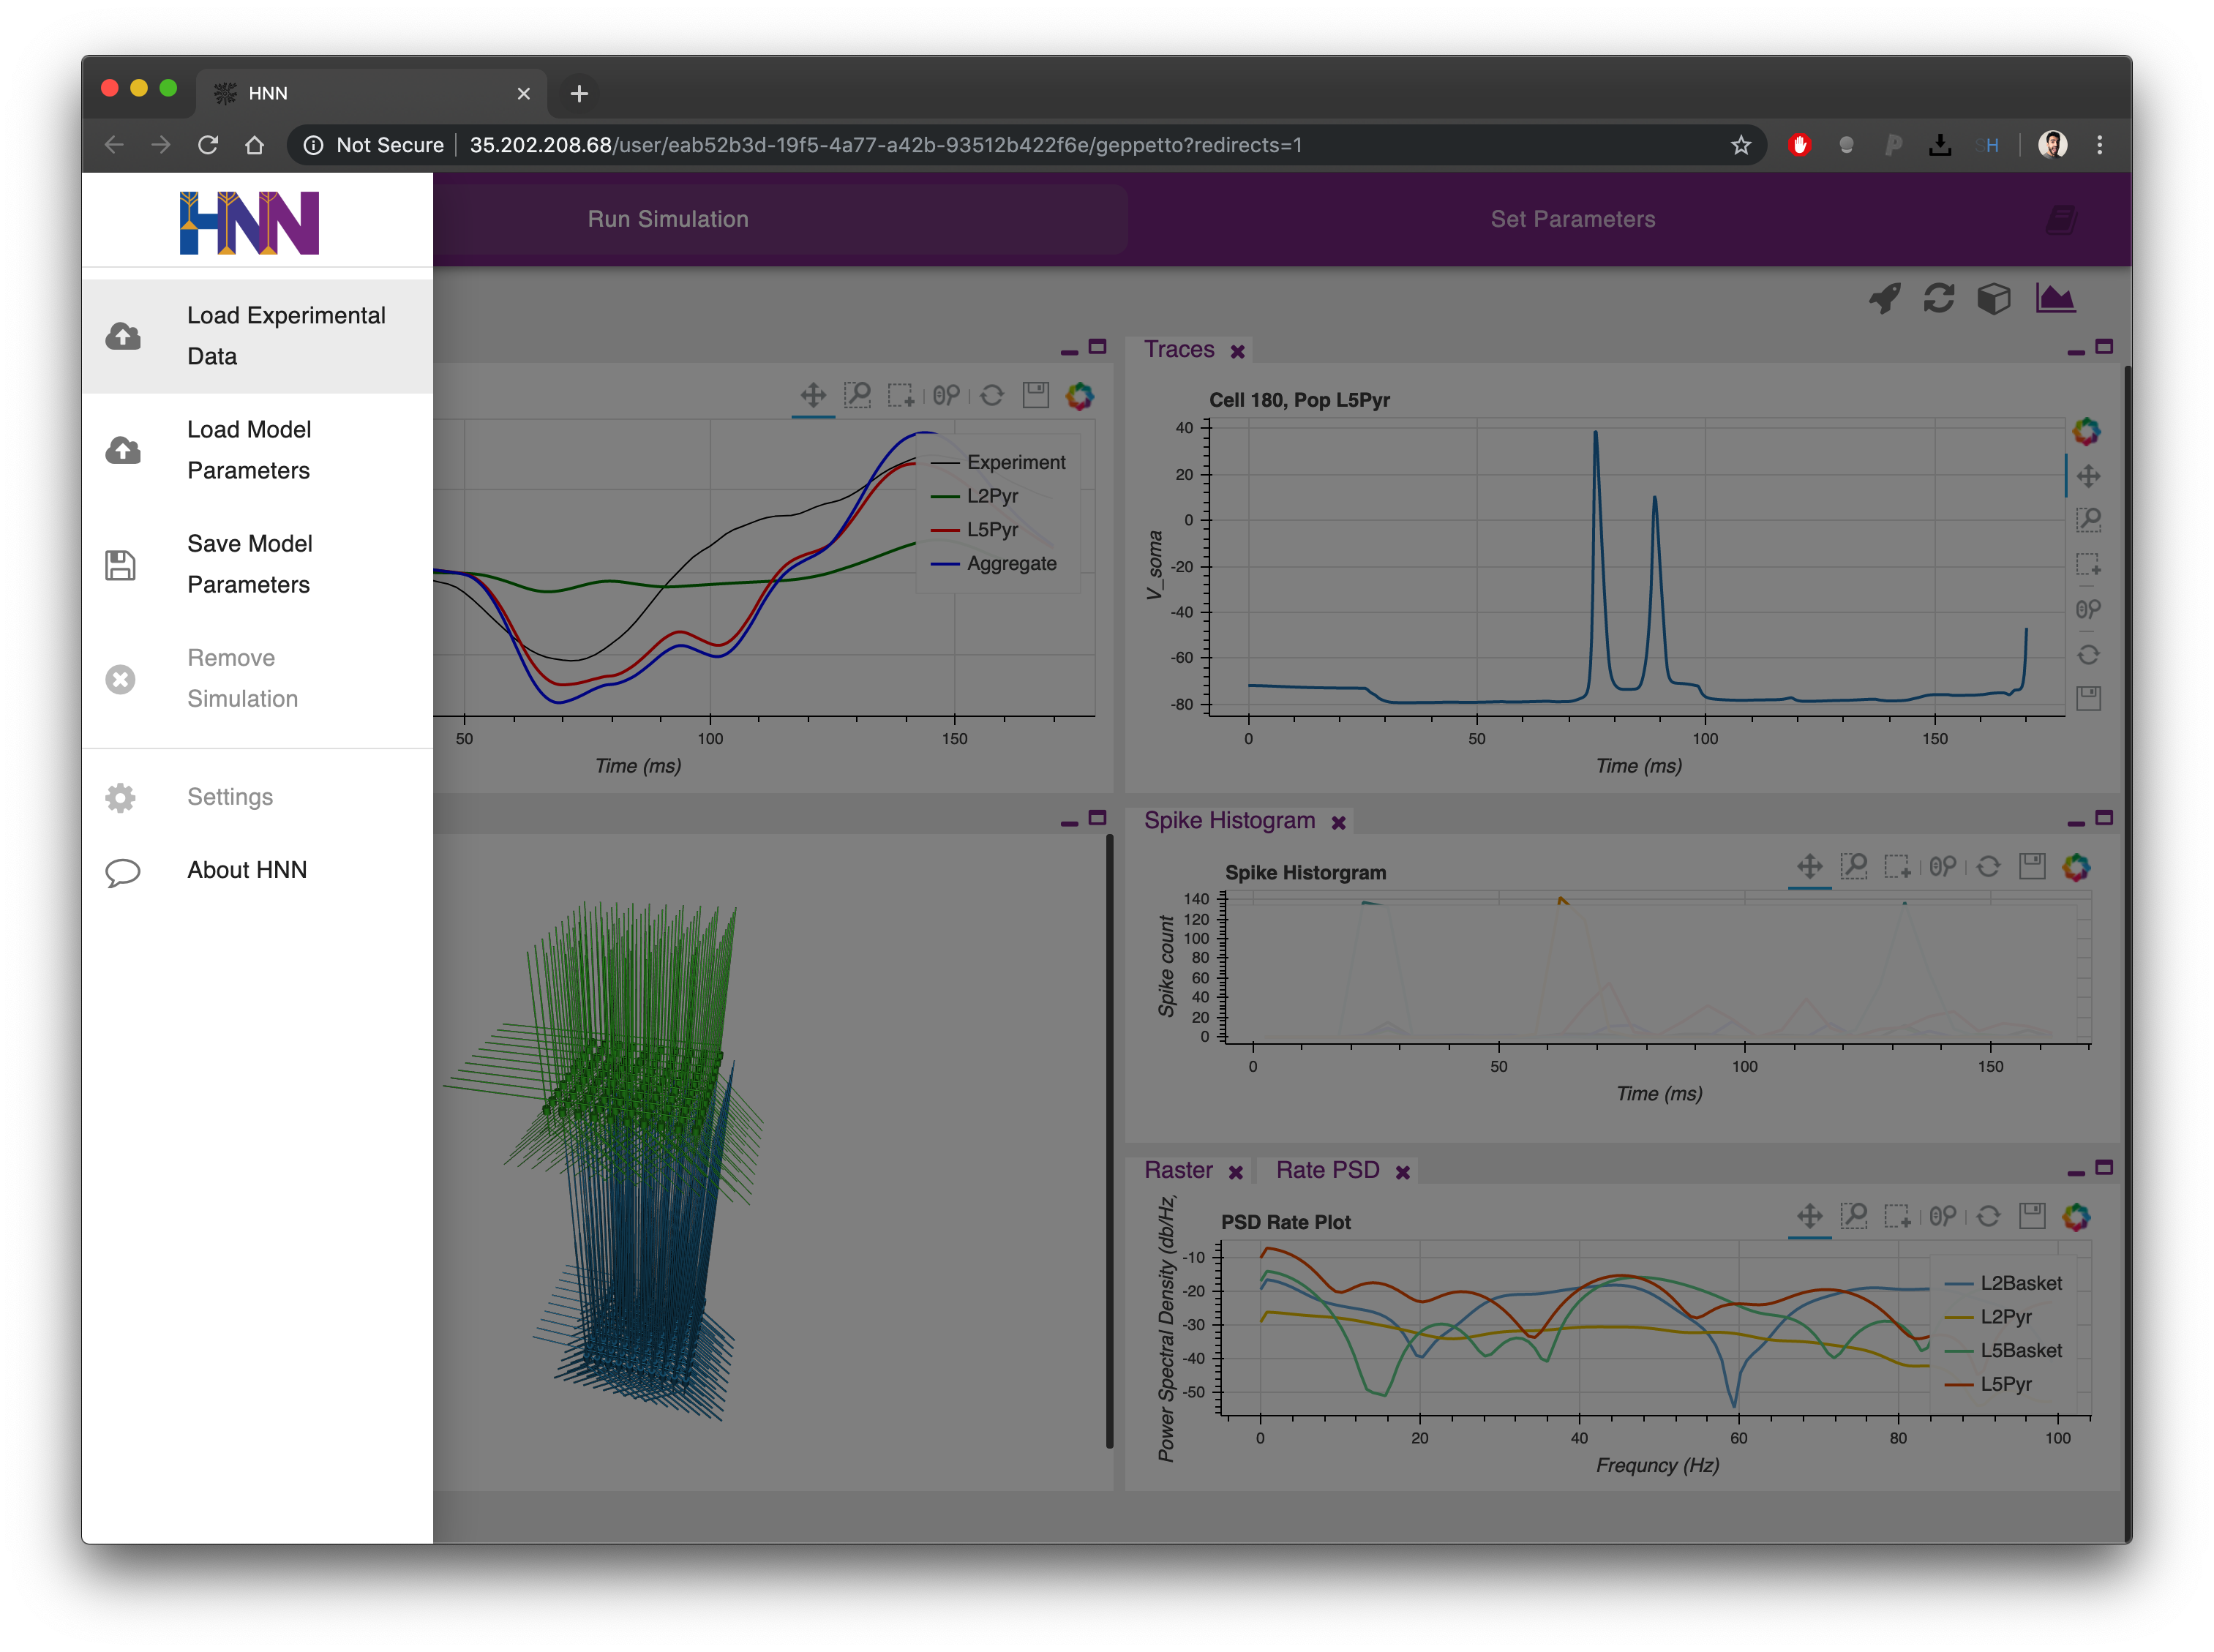Close the Spike Histogram tab
The height and width of the screenshot is (1652, 2214).
pos(1338,822)
